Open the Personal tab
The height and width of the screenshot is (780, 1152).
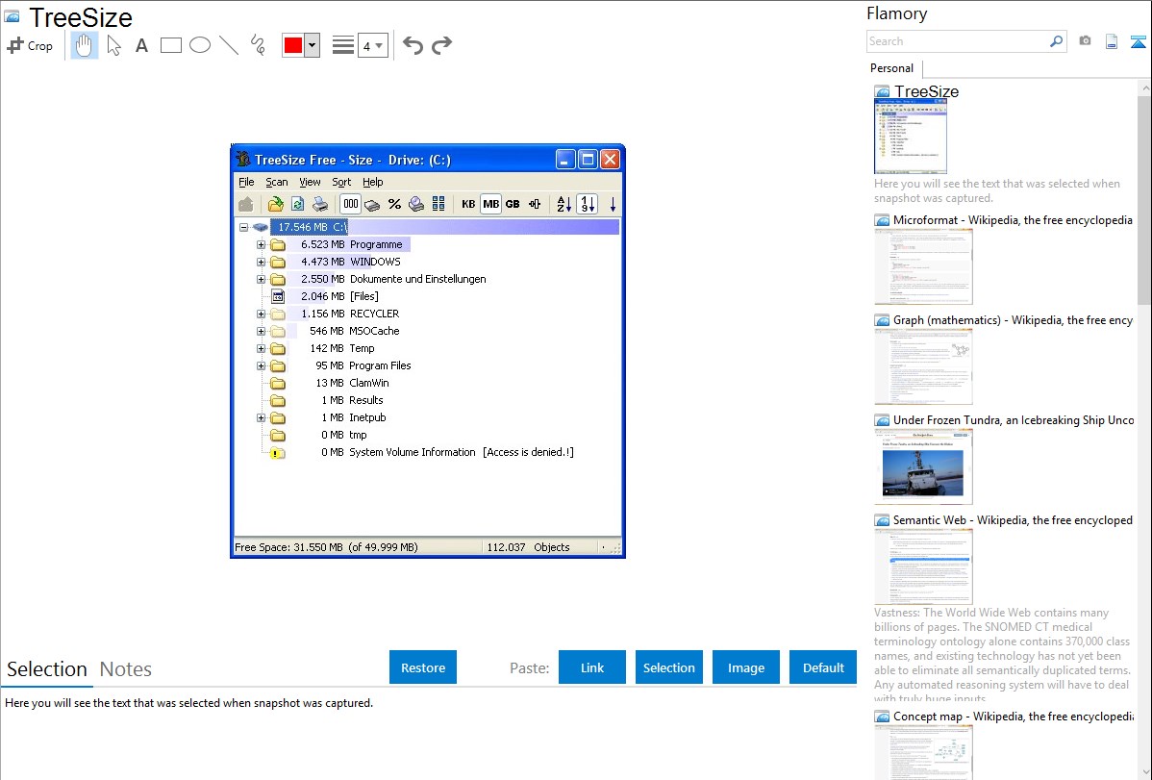891,68
